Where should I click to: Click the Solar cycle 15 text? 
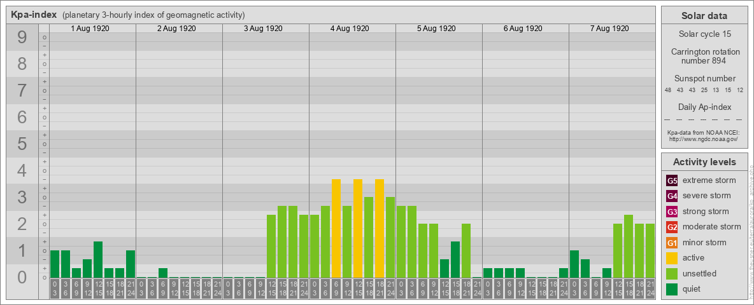point(704,34)
